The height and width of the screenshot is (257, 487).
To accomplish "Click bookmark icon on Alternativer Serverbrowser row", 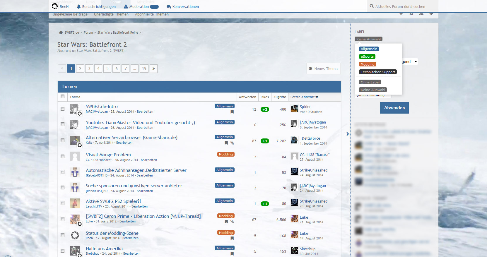I will 226,143.
